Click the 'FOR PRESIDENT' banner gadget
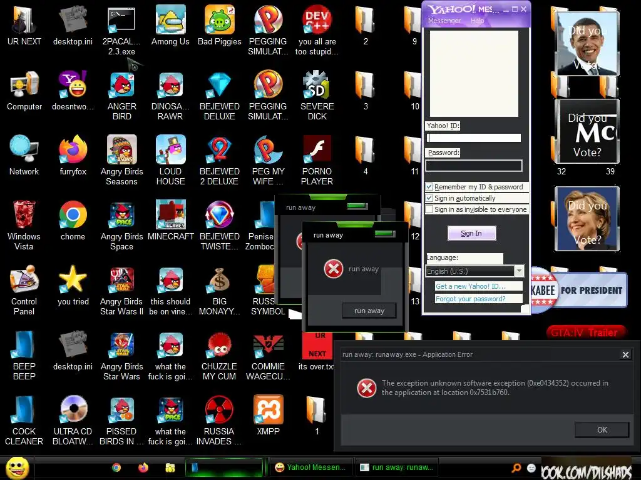The height and width of the screenshot is (480, 641). point(579,290)
